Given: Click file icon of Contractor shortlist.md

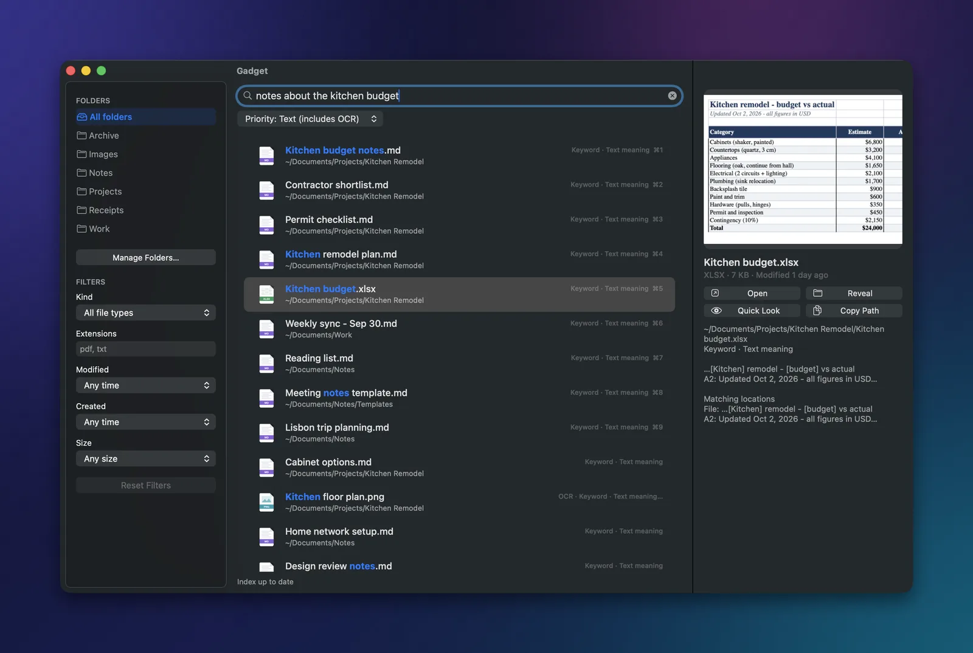Looking at the screenshot, I should (x=266, y=190).
